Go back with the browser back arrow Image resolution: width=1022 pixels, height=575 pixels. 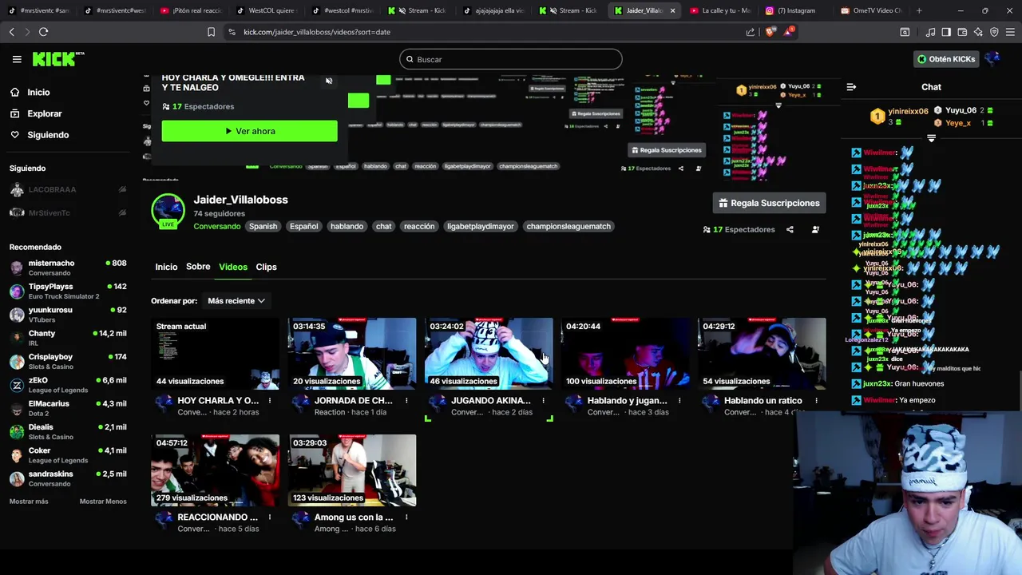pos(11,32)
